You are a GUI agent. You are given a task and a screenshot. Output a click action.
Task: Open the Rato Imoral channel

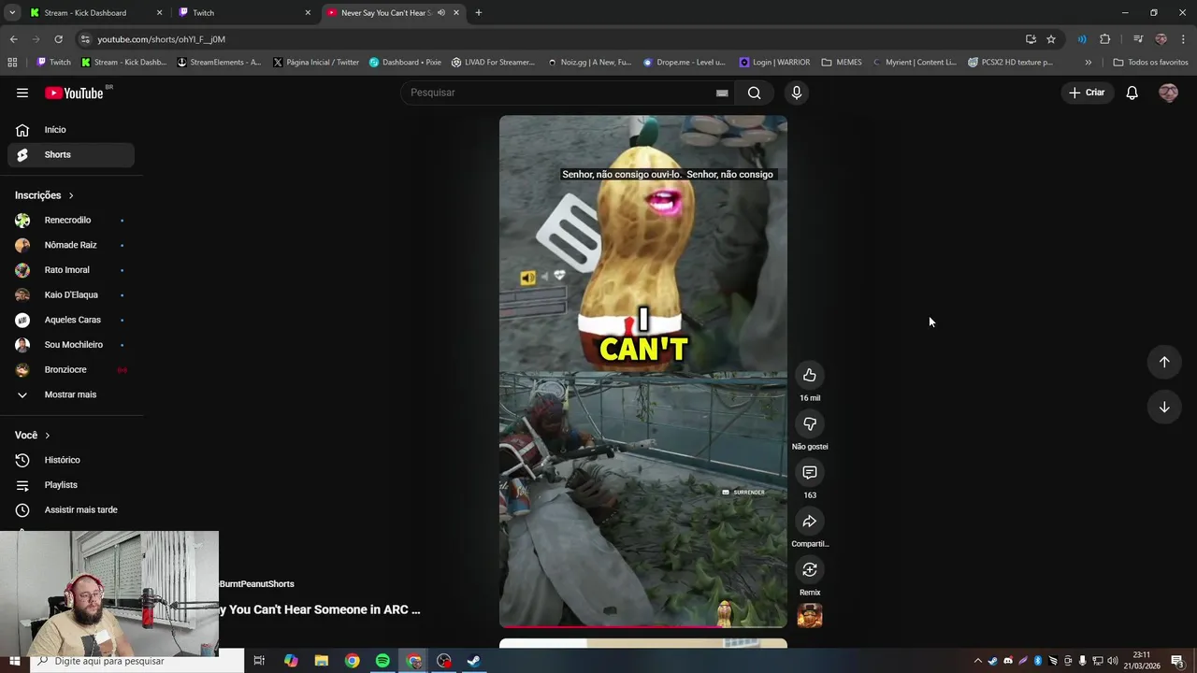[71, 270]
